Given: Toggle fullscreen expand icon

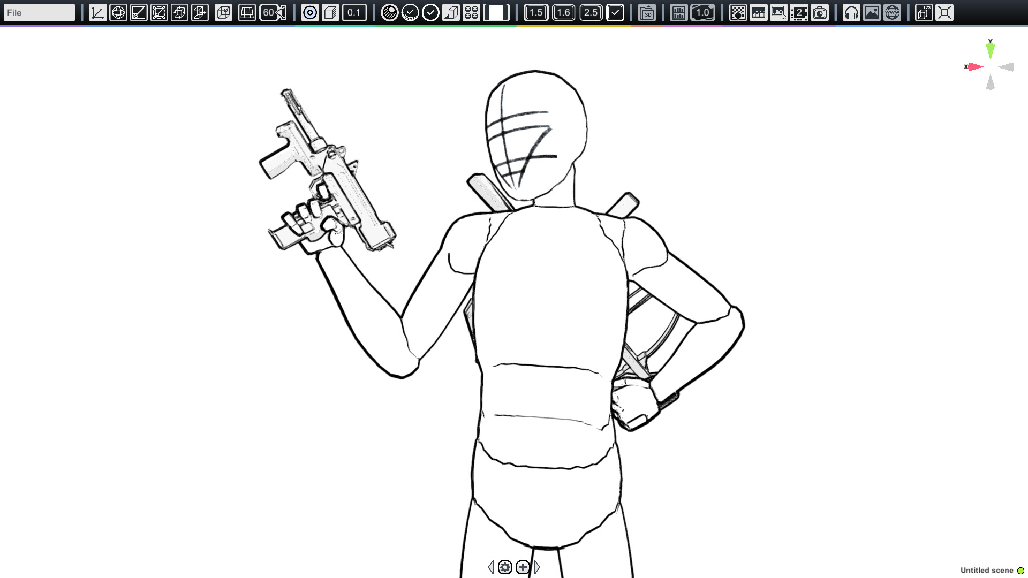Looking at the screenshot, I should 944,12.
